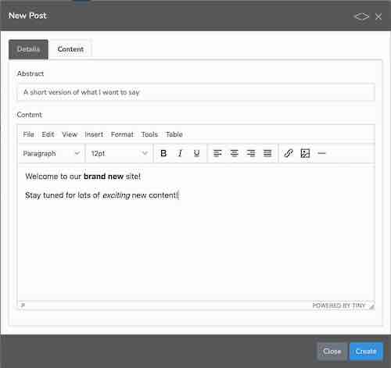The width and height of the screenshot is (391, 368).
Task: Toggle bold formatting in the editor
Action: (163, 153)
